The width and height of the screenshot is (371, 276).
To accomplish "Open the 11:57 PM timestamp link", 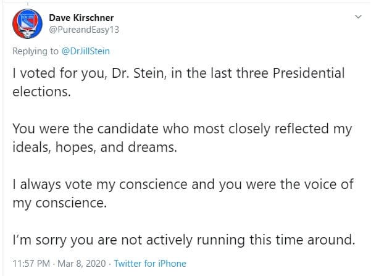I will tap(31, 264).
